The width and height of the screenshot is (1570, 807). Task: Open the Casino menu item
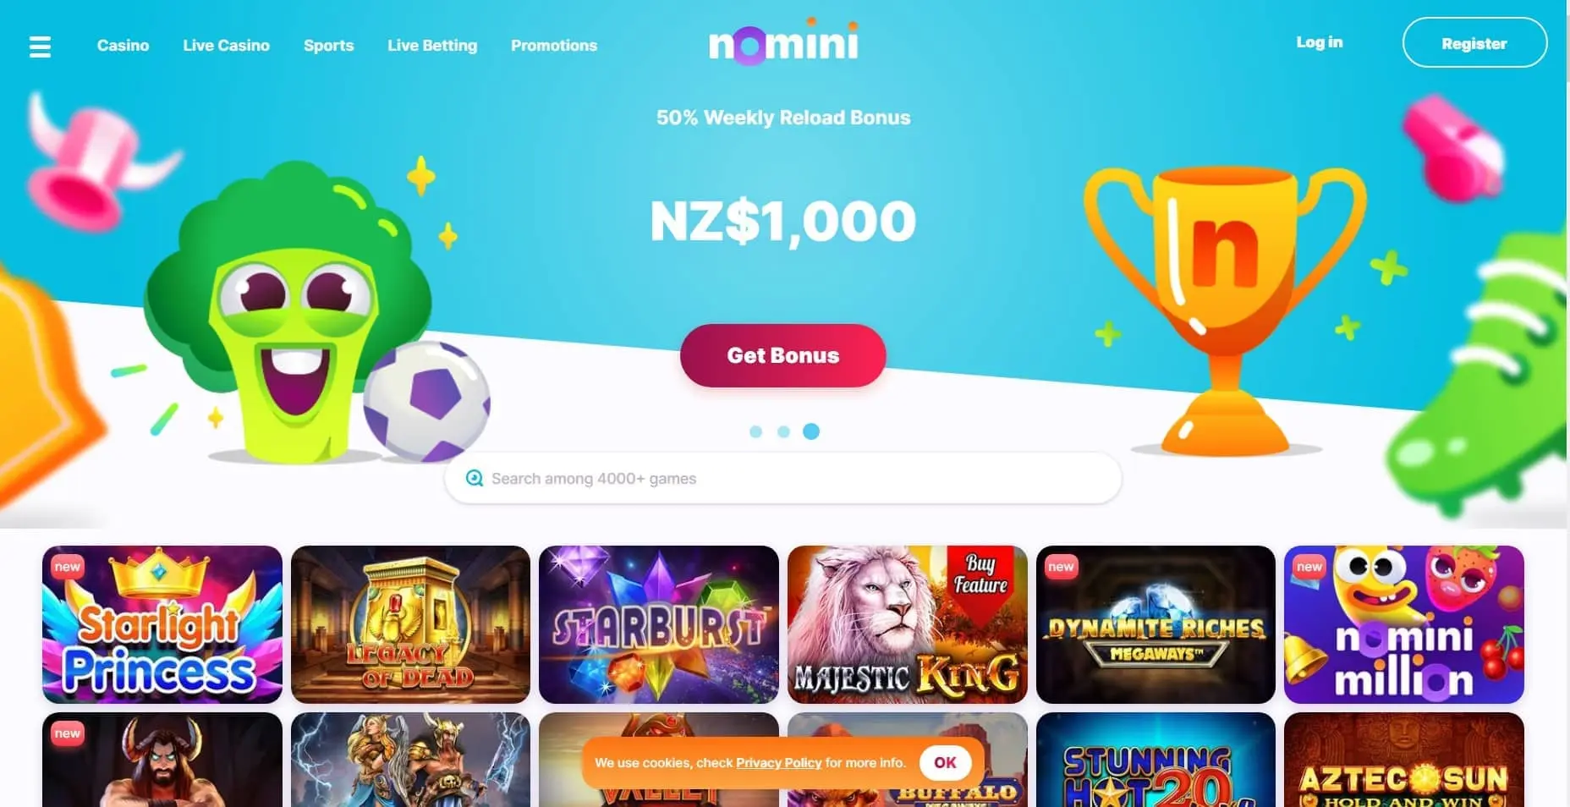point(123,46)
